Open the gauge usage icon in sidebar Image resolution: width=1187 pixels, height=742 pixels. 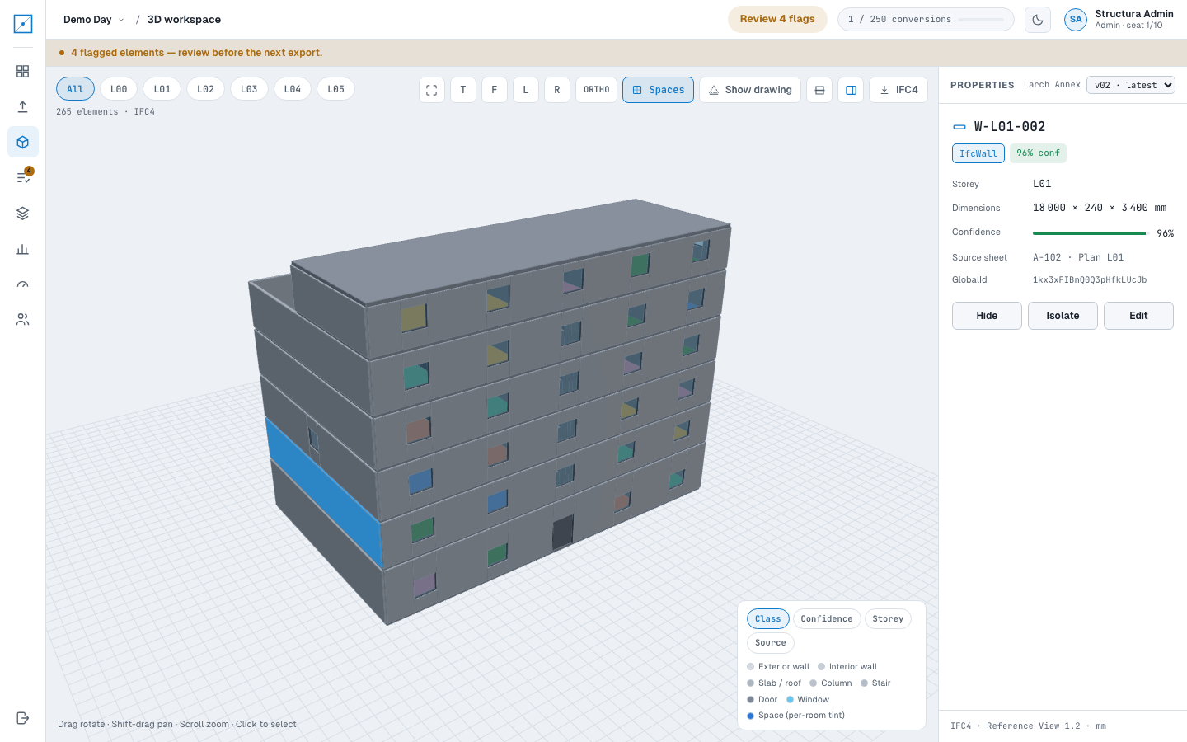coord(23,284)
